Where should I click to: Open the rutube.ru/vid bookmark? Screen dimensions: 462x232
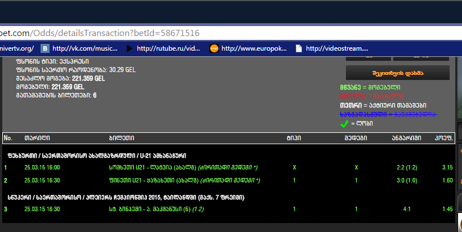point(168,48)
